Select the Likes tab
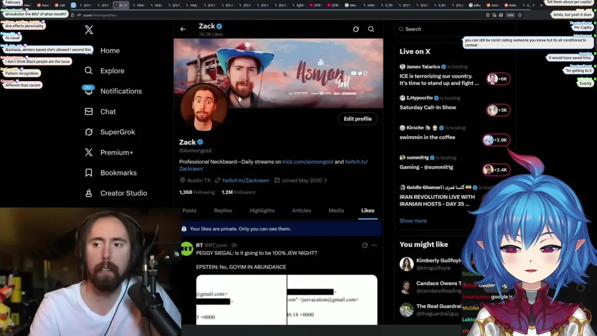The height and width of the screenshot is (336, 597). point(368,210)
